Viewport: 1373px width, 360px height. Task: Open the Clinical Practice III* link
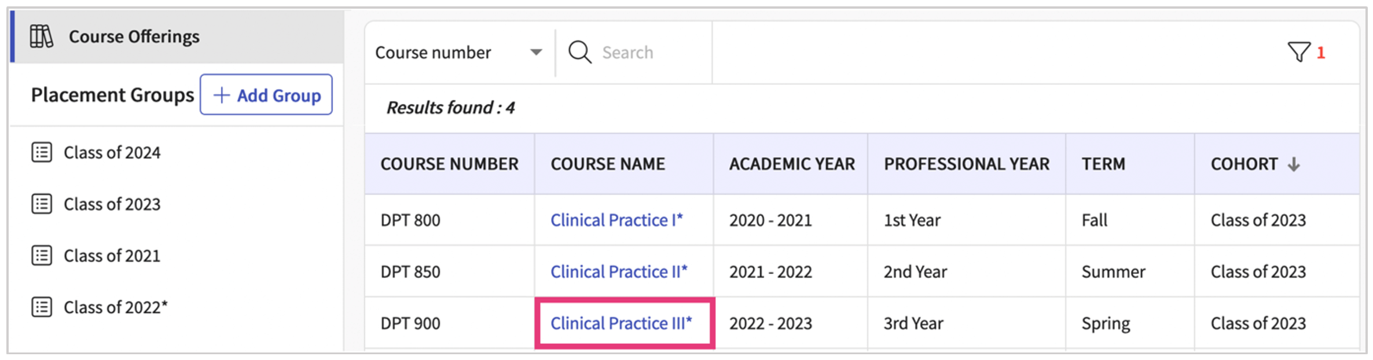pyautogui.click(x=621, y=323)
